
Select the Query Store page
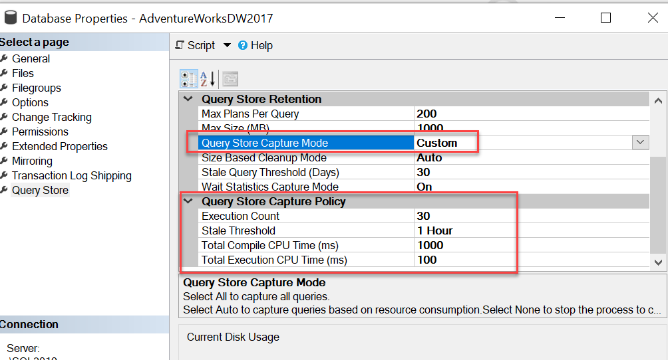pyautogui.click(x=40, y=190)
